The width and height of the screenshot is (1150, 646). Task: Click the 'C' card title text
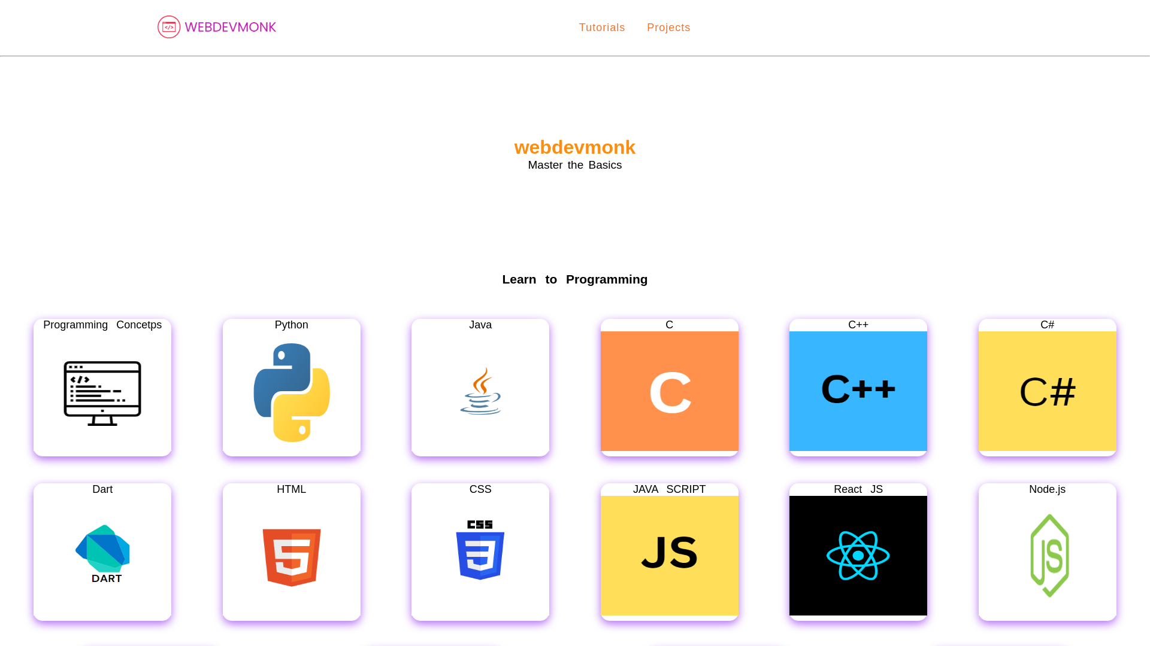(x=670, y=325)
